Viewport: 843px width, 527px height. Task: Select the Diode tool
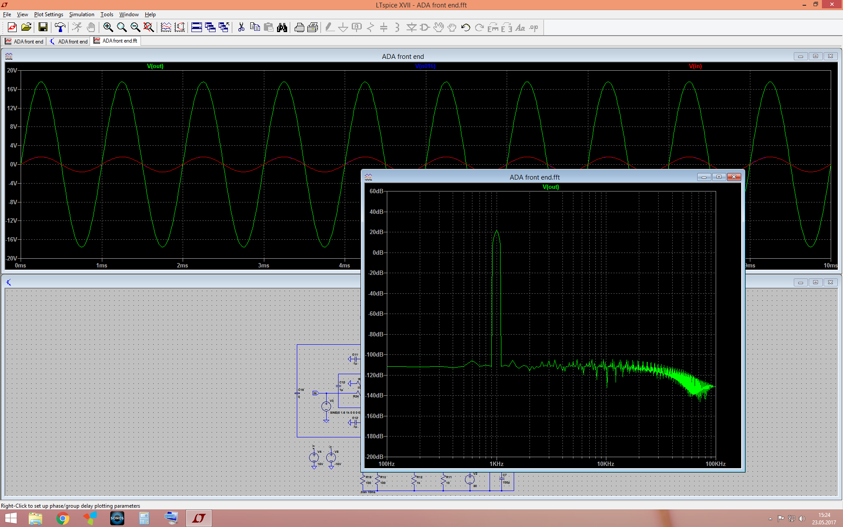tap(411, 28)
